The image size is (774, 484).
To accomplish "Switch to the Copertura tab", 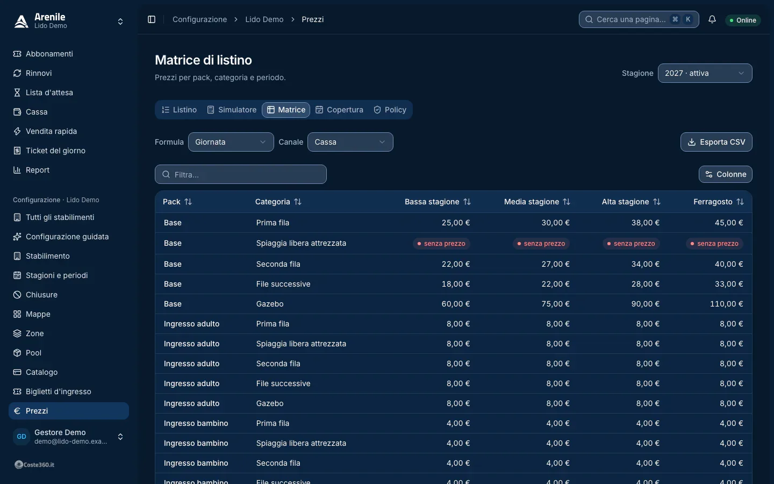I will point(339,110).
